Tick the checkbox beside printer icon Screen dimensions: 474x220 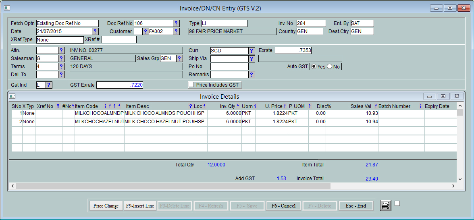click(x=397, y=203)
